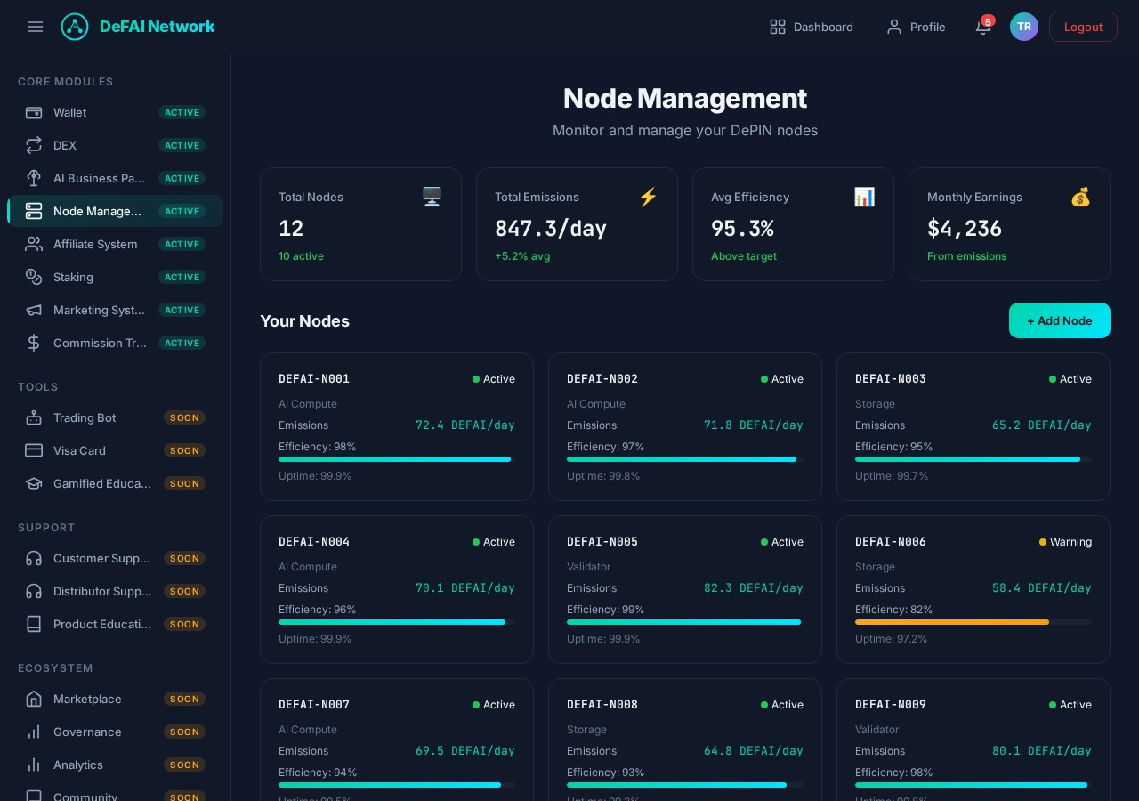This screenshot has width=1139, height=801.
Task: Click the Marketplace icon under Ecosystem
Action: point(34,699)
